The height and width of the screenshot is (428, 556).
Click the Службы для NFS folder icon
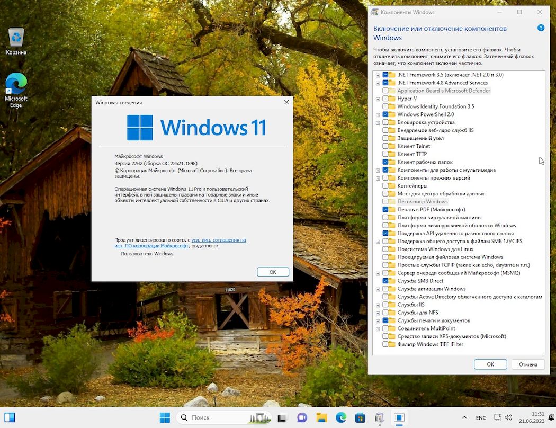(391, 313)
